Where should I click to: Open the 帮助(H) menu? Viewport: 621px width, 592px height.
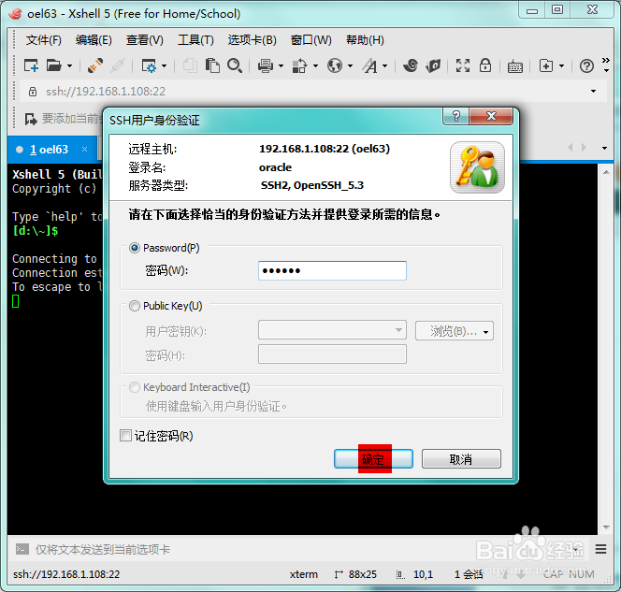[365, 40]
